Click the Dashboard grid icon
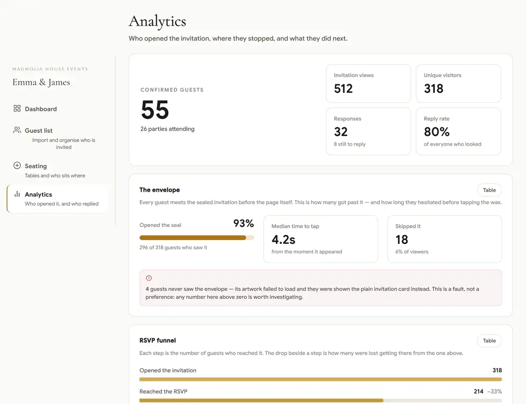This screenshot has height=404, width=526. 17,109
